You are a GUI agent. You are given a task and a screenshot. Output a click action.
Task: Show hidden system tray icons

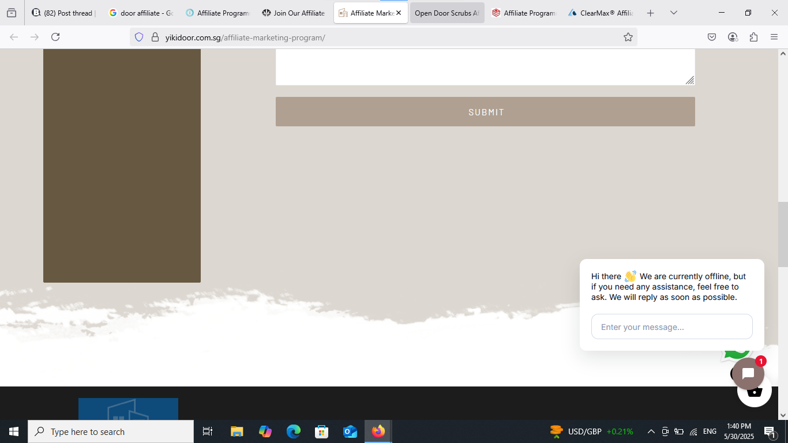point(651,431)
